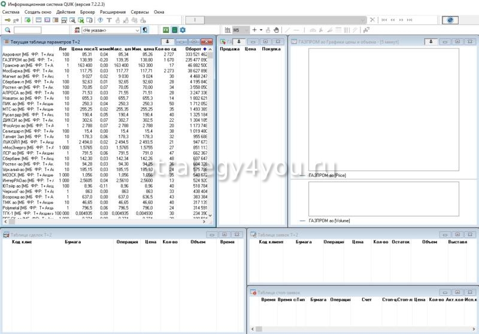Open the 'Не указан' client code dropdown
This screenshot has height=334, width=479.
tap(110, 29)
